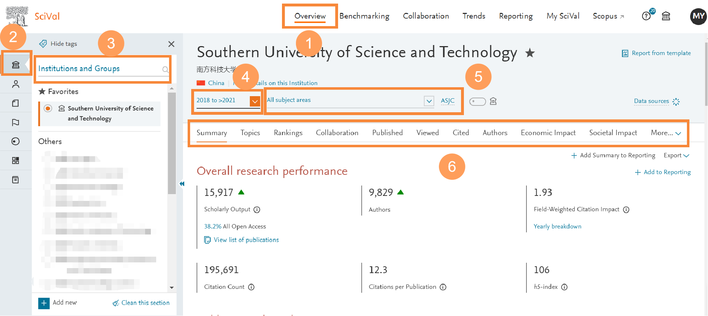
Task: Switch to the Collaboration tab under the institution
Action: [337, 133]
